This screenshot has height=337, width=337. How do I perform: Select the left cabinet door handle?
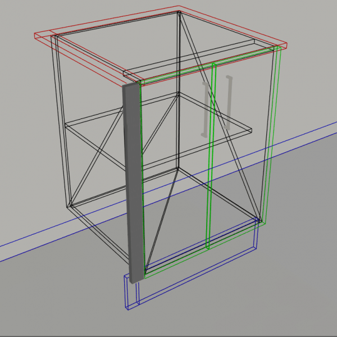click(x=205, y=110)
